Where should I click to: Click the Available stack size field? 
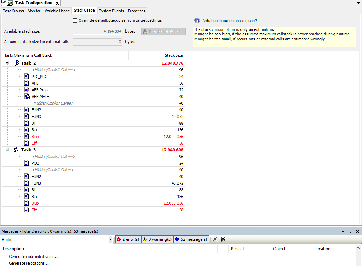coord(97,31)
